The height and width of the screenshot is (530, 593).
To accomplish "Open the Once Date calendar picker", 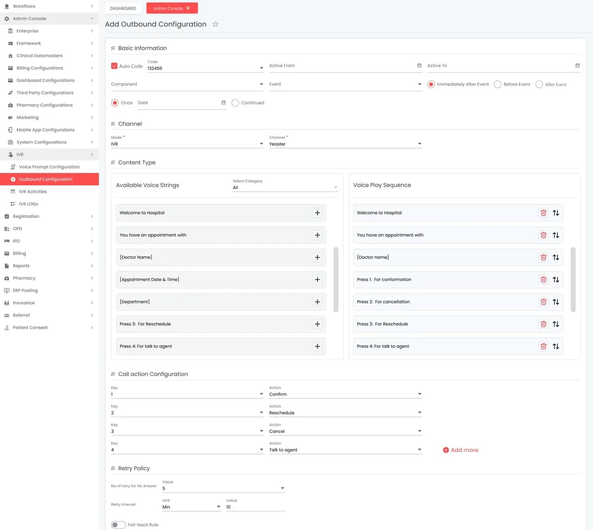I will [223, 103].
